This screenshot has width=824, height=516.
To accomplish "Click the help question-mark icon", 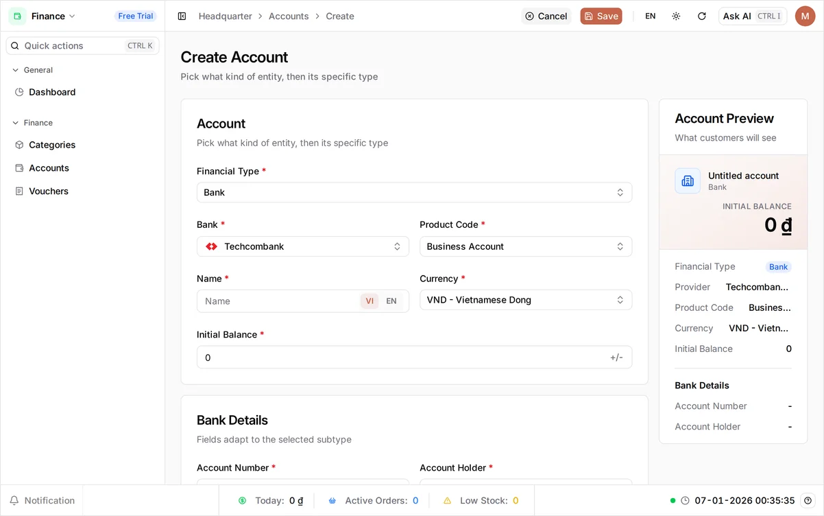I will click(808, 501).
